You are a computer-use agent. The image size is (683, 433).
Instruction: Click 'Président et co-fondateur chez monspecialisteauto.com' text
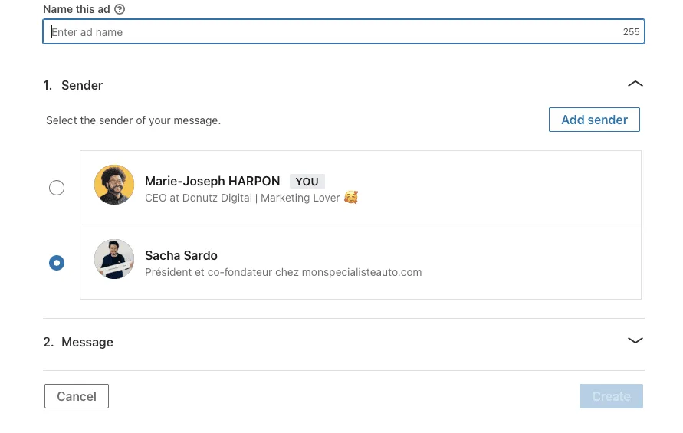tap(283, 272)
